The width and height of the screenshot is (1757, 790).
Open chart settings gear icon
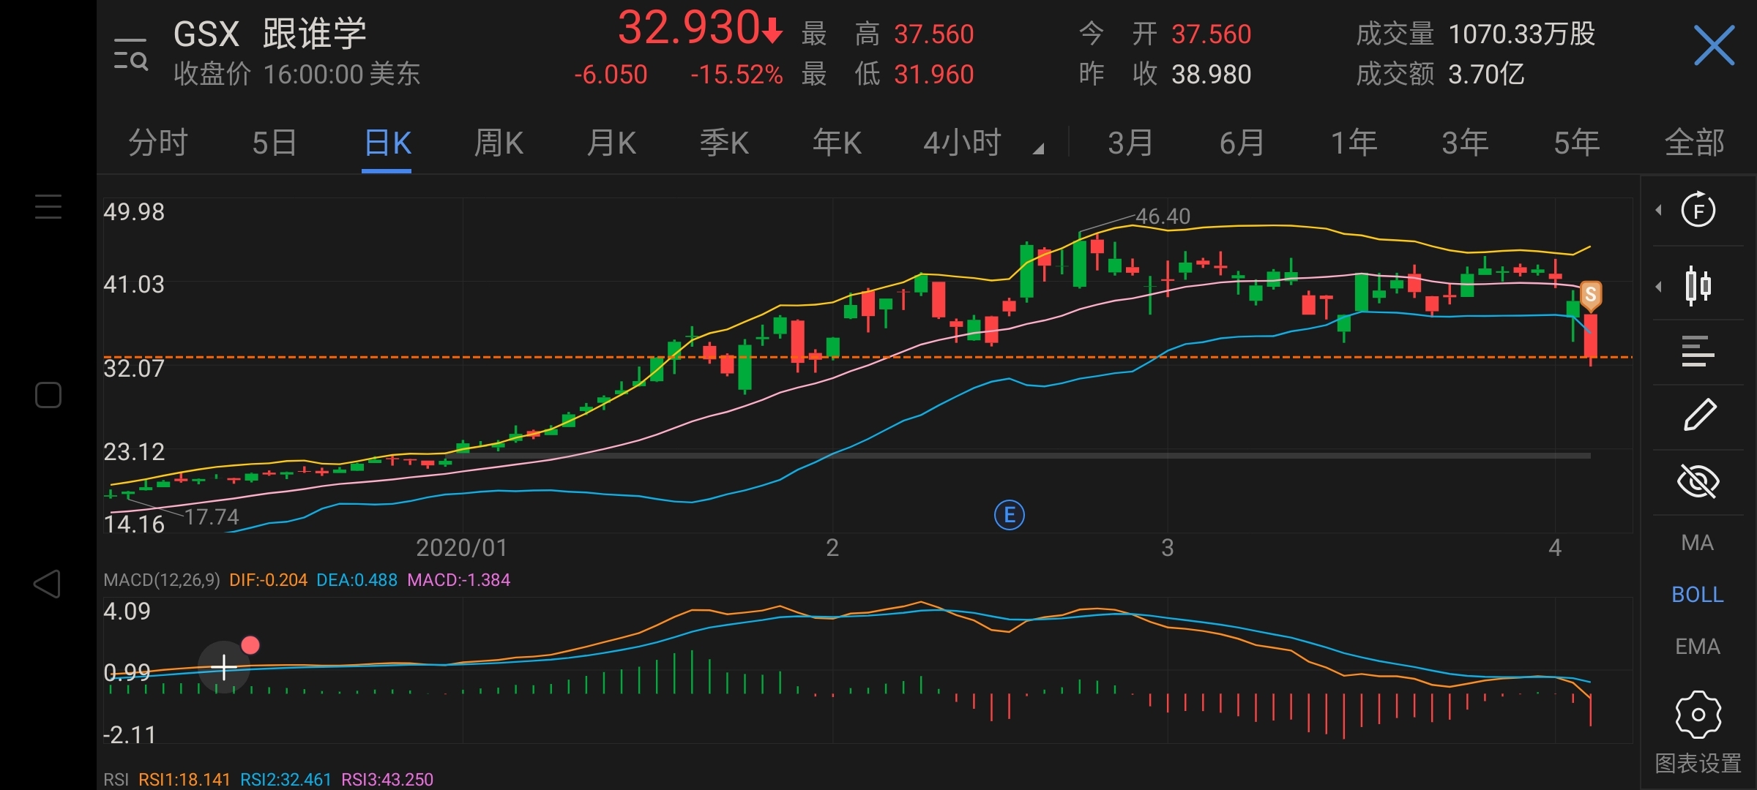pos(1698,714)
